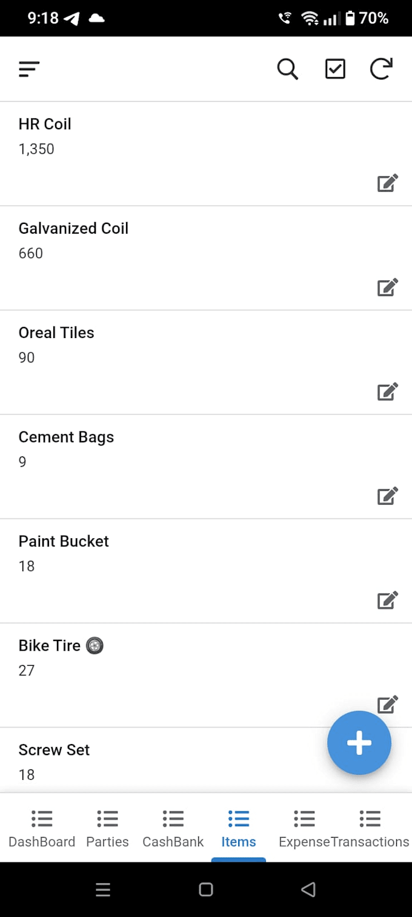
Task: Go to the Expense tab
Action: [304, 828]
